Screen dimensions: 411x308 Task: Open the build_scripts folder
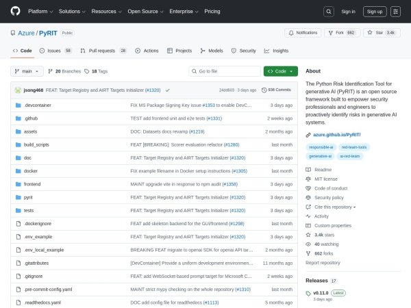tap(36, 144)
